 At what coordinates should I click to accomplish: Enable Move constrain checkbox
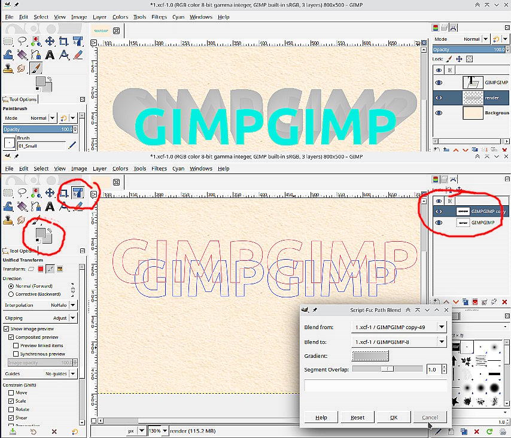[11, 393]
